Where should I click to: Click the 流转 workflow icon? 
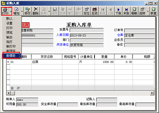click(x=142, y=11)
